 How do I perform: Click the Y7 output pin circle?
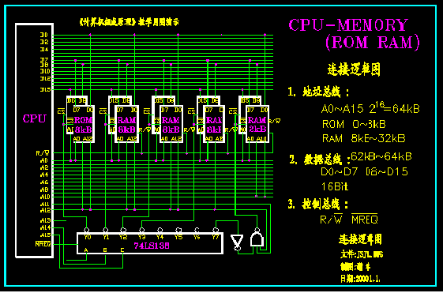(216, 230)
